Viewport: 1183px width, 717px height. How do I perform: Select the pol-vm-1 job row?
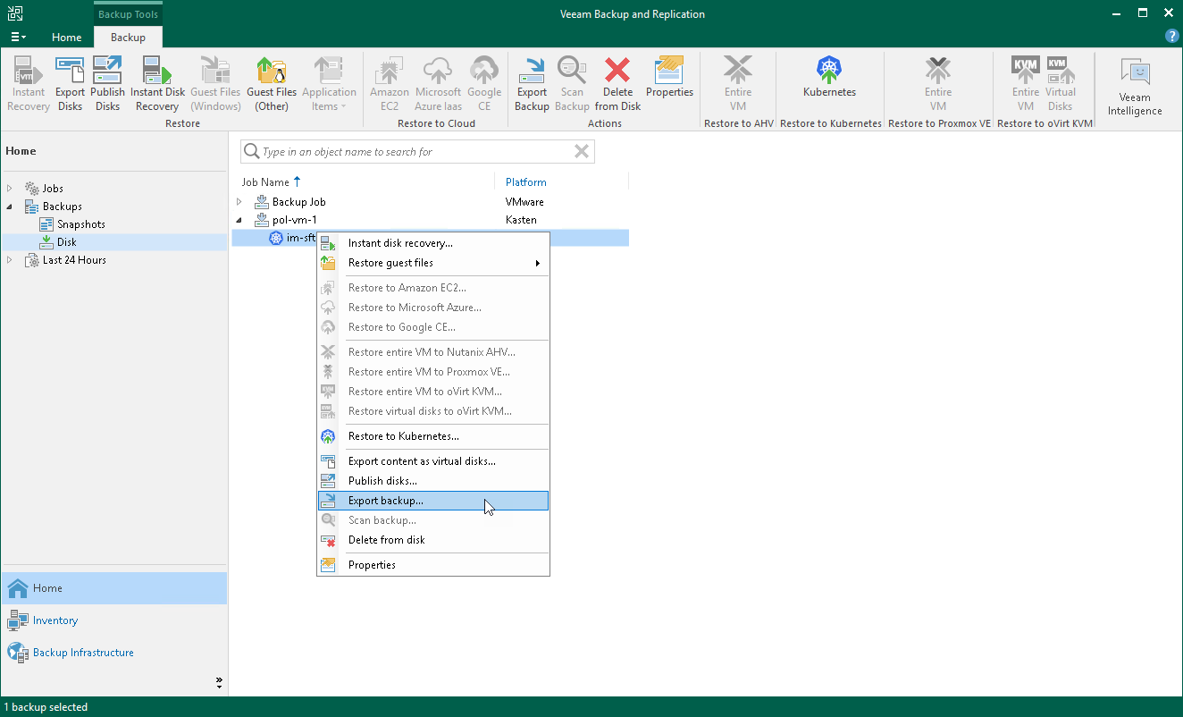point(431,220)
